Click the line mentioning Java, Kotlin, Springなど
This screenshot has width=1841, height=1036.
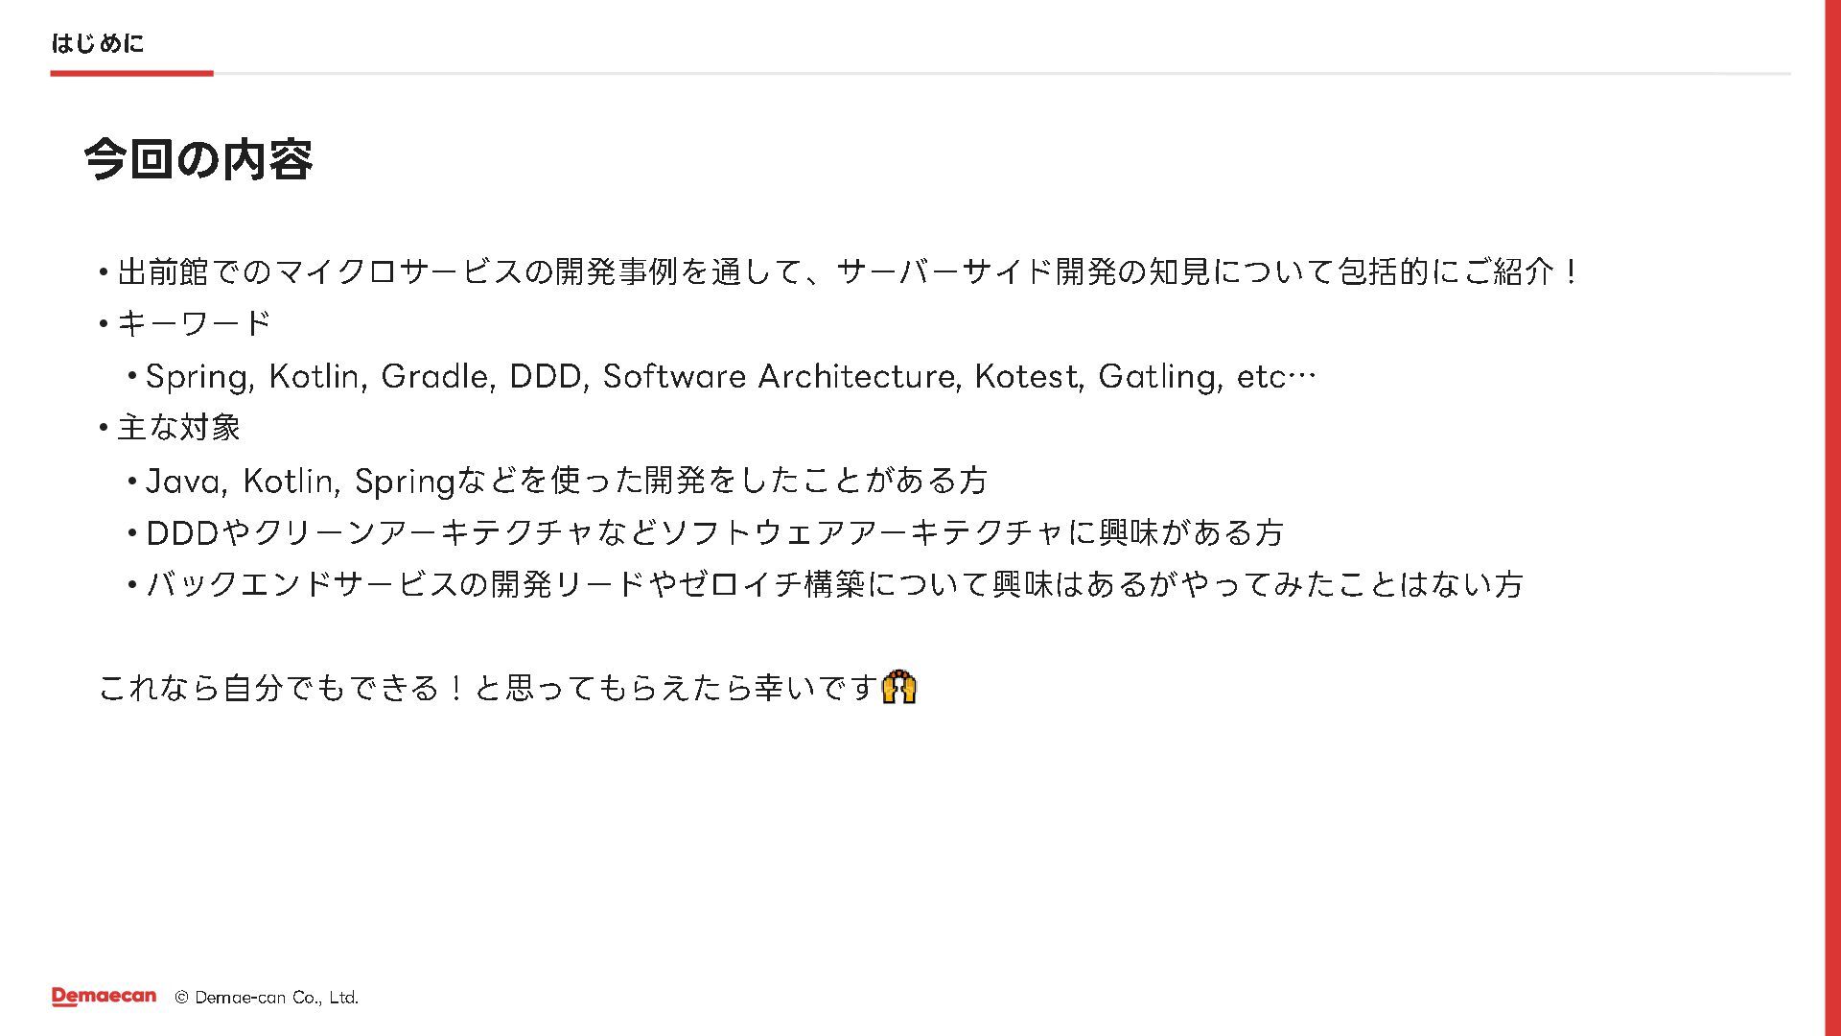[x=566, y=480]
